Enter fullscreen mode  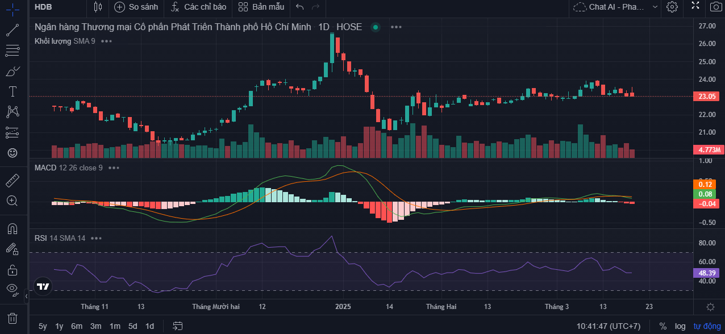[x=695, y=6]
